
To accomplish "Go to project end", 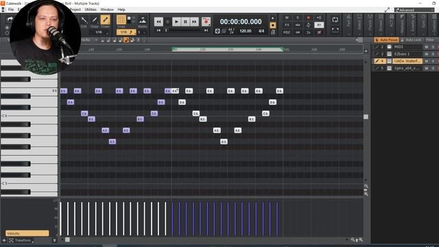I will tap(206, 30).
